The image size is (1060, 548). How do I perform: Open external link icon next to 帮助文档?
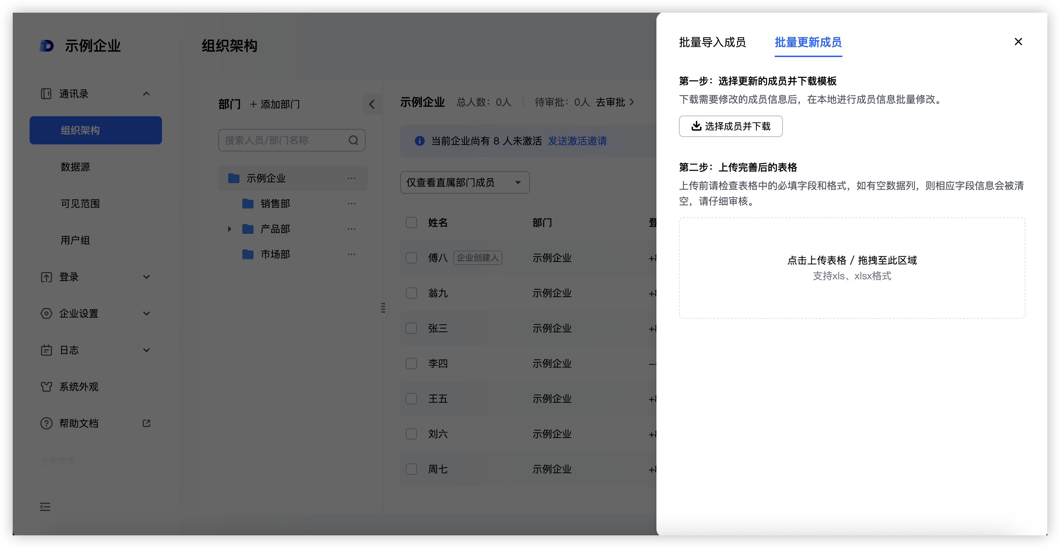146,423
